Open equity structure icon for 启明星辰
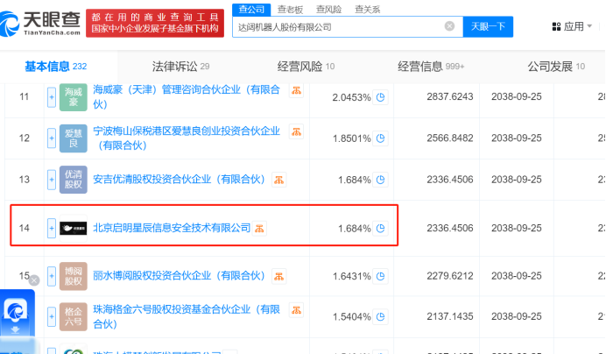 [259, 229]
